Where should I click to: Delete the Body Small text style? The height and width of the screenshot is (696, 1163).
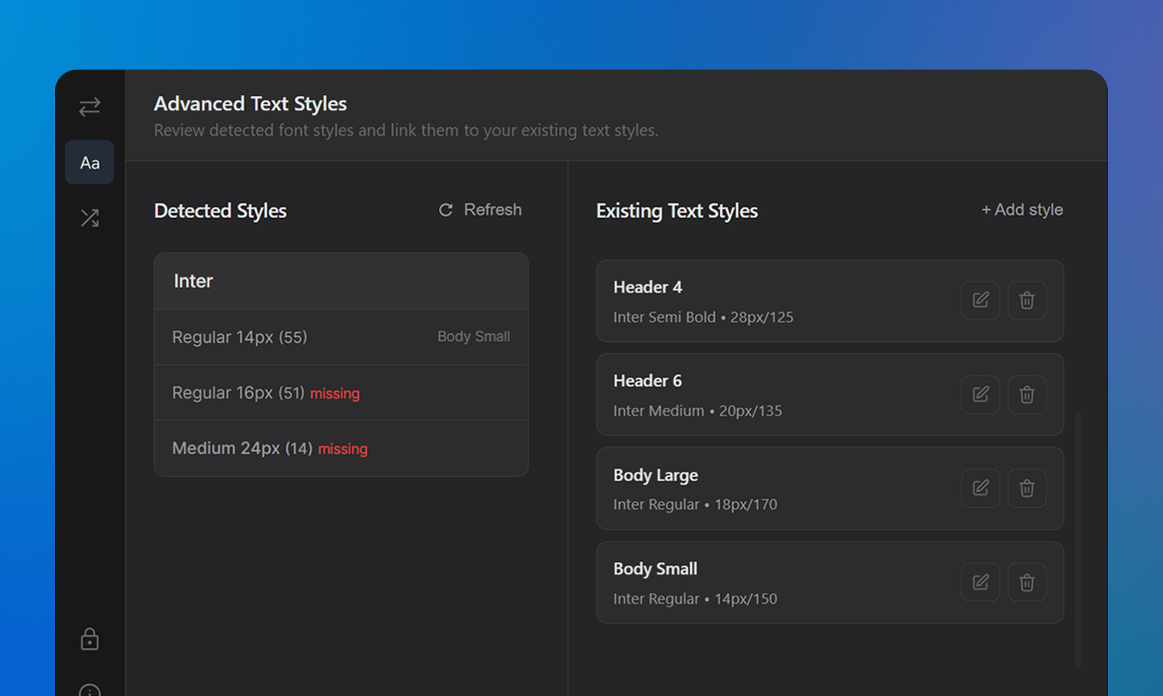pos(1027,582)
